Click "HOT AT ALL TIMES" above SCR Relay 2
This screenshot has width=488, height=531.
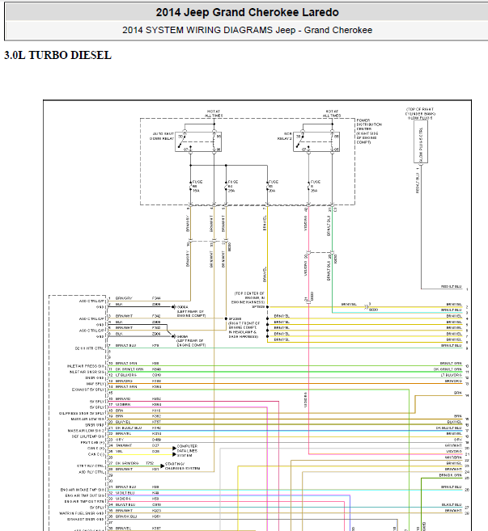[332, 113]
